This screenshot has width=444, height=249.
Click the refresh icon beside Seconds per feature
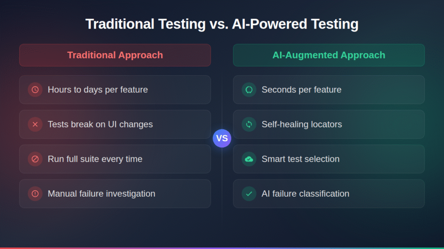click(249, 90)
